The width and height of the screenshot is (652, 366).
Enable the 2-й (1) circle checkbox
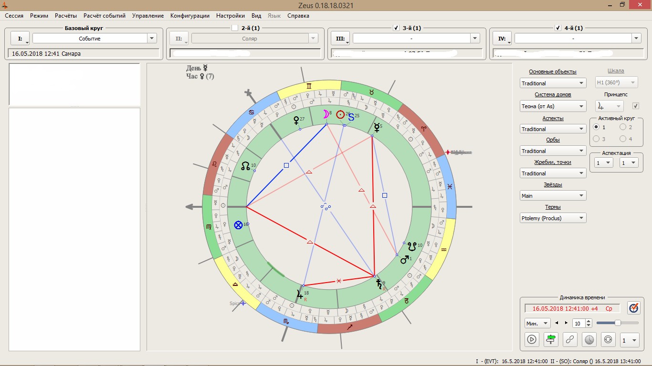coord(234,28)
